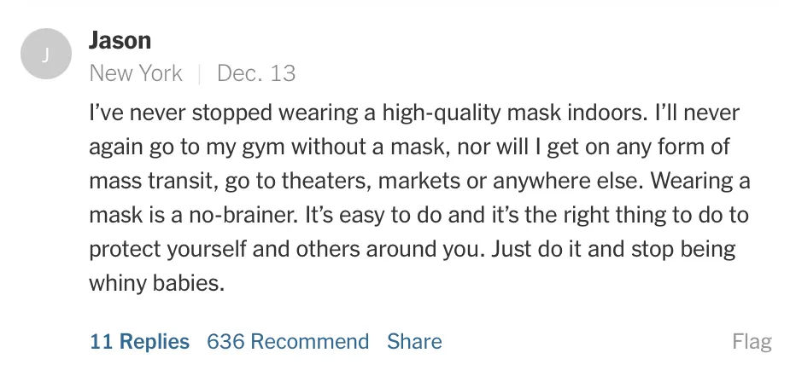Image resolution: width=796 pixels, height=376 pixels.
Task: Expand the "11 Replies" thread
Action: [139, 342]
